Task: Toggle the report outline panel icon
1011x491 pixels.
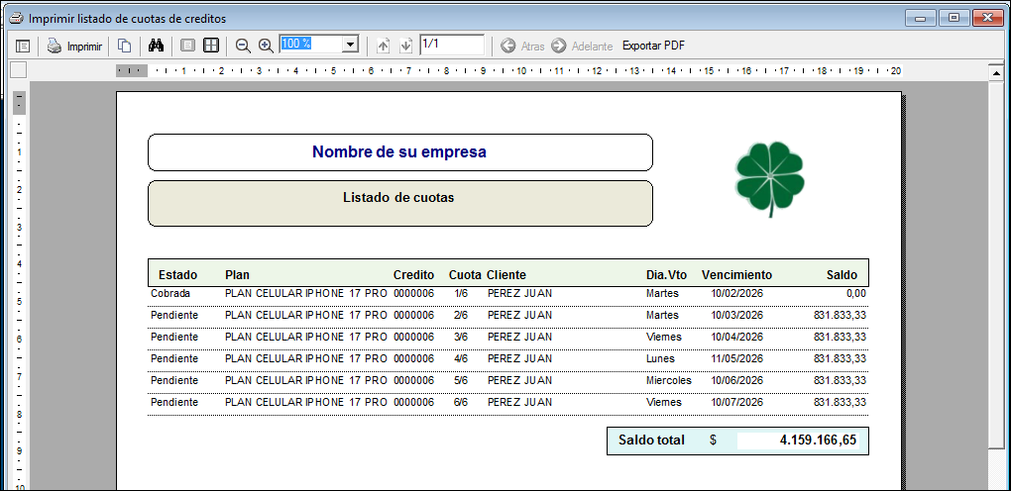Action: tap(23, 46)
